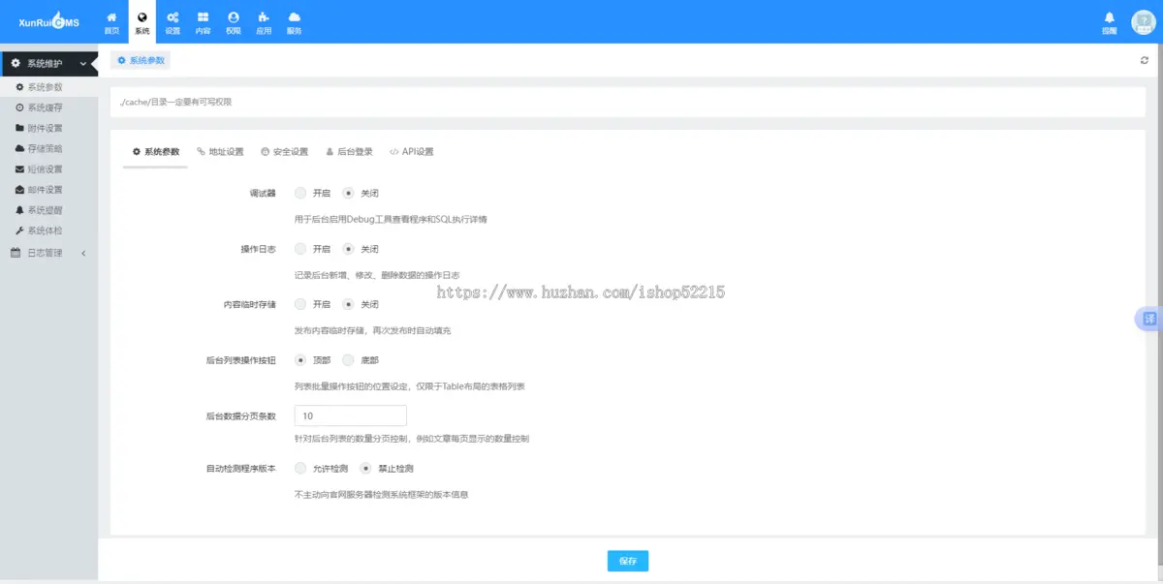
Task: Open 系统提醒 (system alerts)
Action: [44, 210]
